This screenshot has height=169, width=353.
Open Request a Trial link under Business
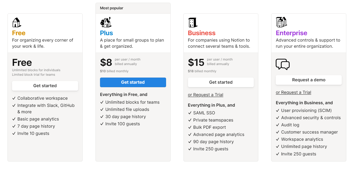(x=205, y=95)
